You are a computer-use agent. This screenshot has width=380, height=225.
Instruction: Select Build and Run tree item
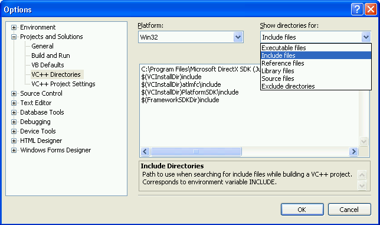pyautogui.click(x=51, y=56)
